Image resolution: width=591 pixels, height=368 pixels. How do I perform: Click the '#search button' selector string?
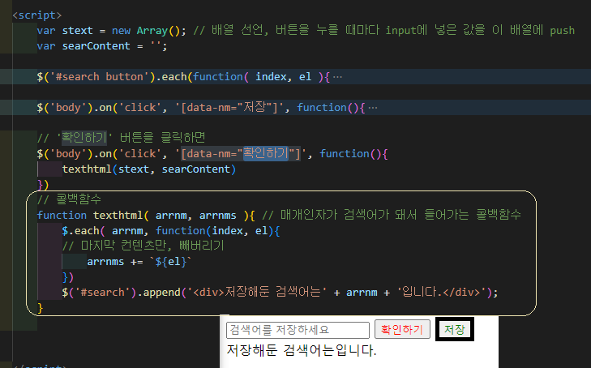(99, 77)
